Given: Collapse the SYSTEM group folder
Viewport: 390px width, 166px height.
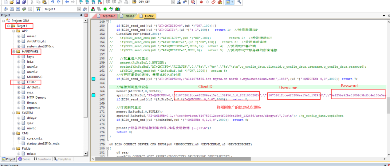Looking at the screenshot, I should click(x=14, y=113).
